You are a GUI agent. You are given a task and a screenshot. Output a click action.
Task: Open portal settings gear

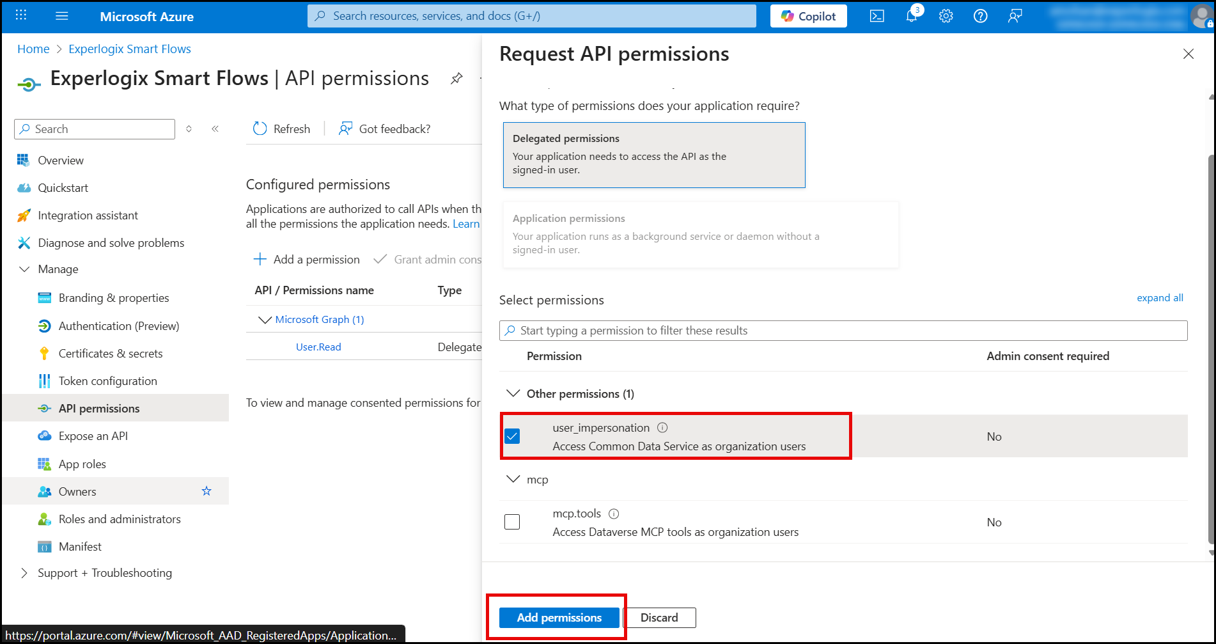[x=946, y=16]
